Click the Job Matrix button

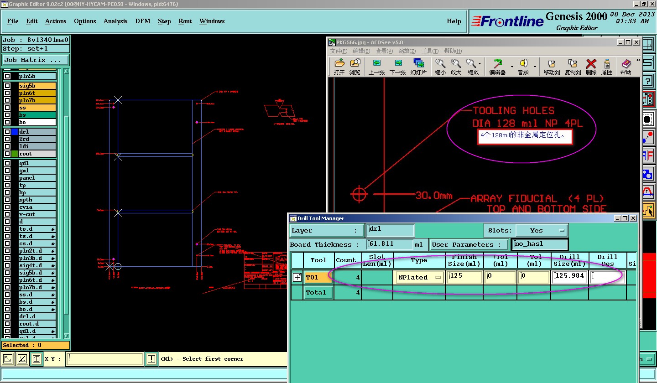pos(36,60)
